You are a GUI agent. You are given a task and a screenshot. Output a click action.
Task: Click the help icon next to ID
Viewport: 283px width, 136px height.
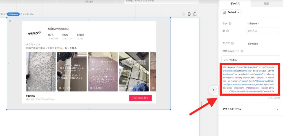228,31
